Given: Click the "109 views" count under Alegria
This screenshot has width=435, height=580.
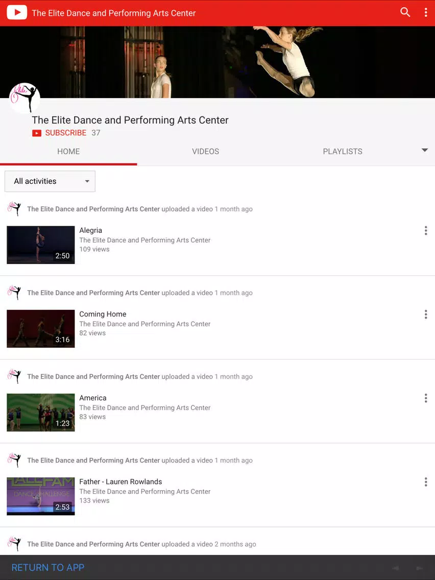Looking at the screenshot, I should [94, 249].
